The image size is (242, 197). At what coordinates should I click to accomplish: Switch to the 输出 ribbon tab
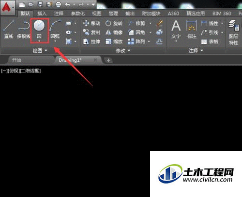(130, 14)
